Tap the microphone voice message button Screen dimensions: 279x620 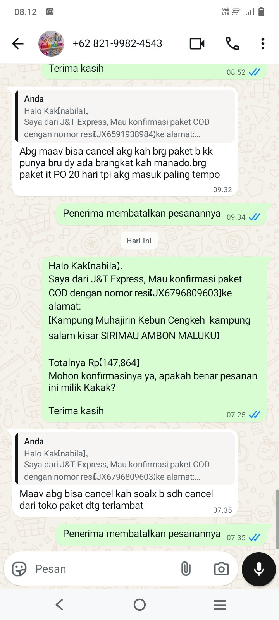[259, 569]
